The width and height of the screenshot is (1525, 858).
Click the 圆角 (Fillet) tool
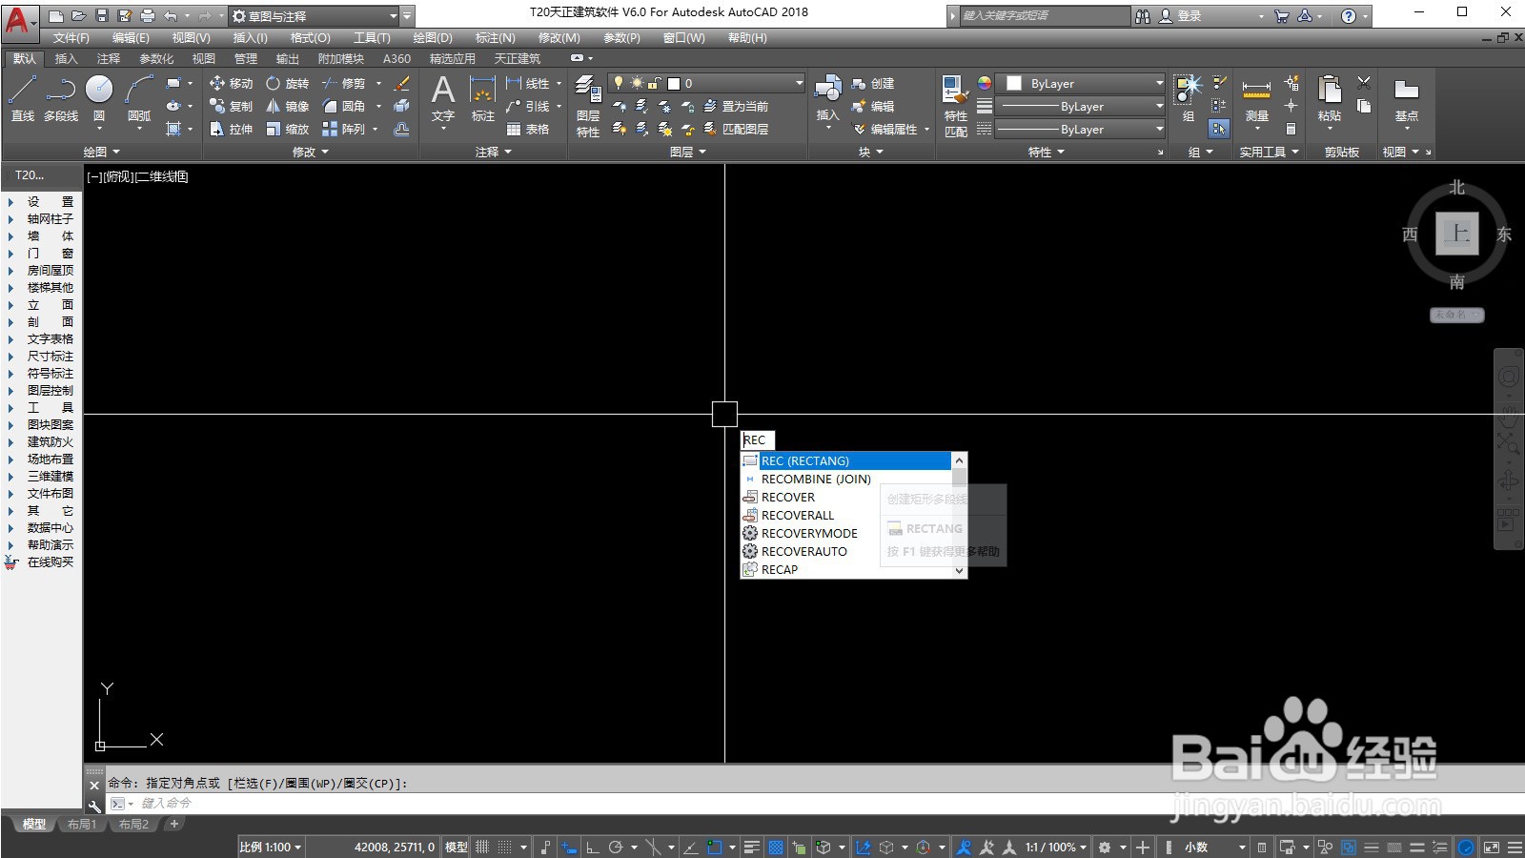coord(343,106)
